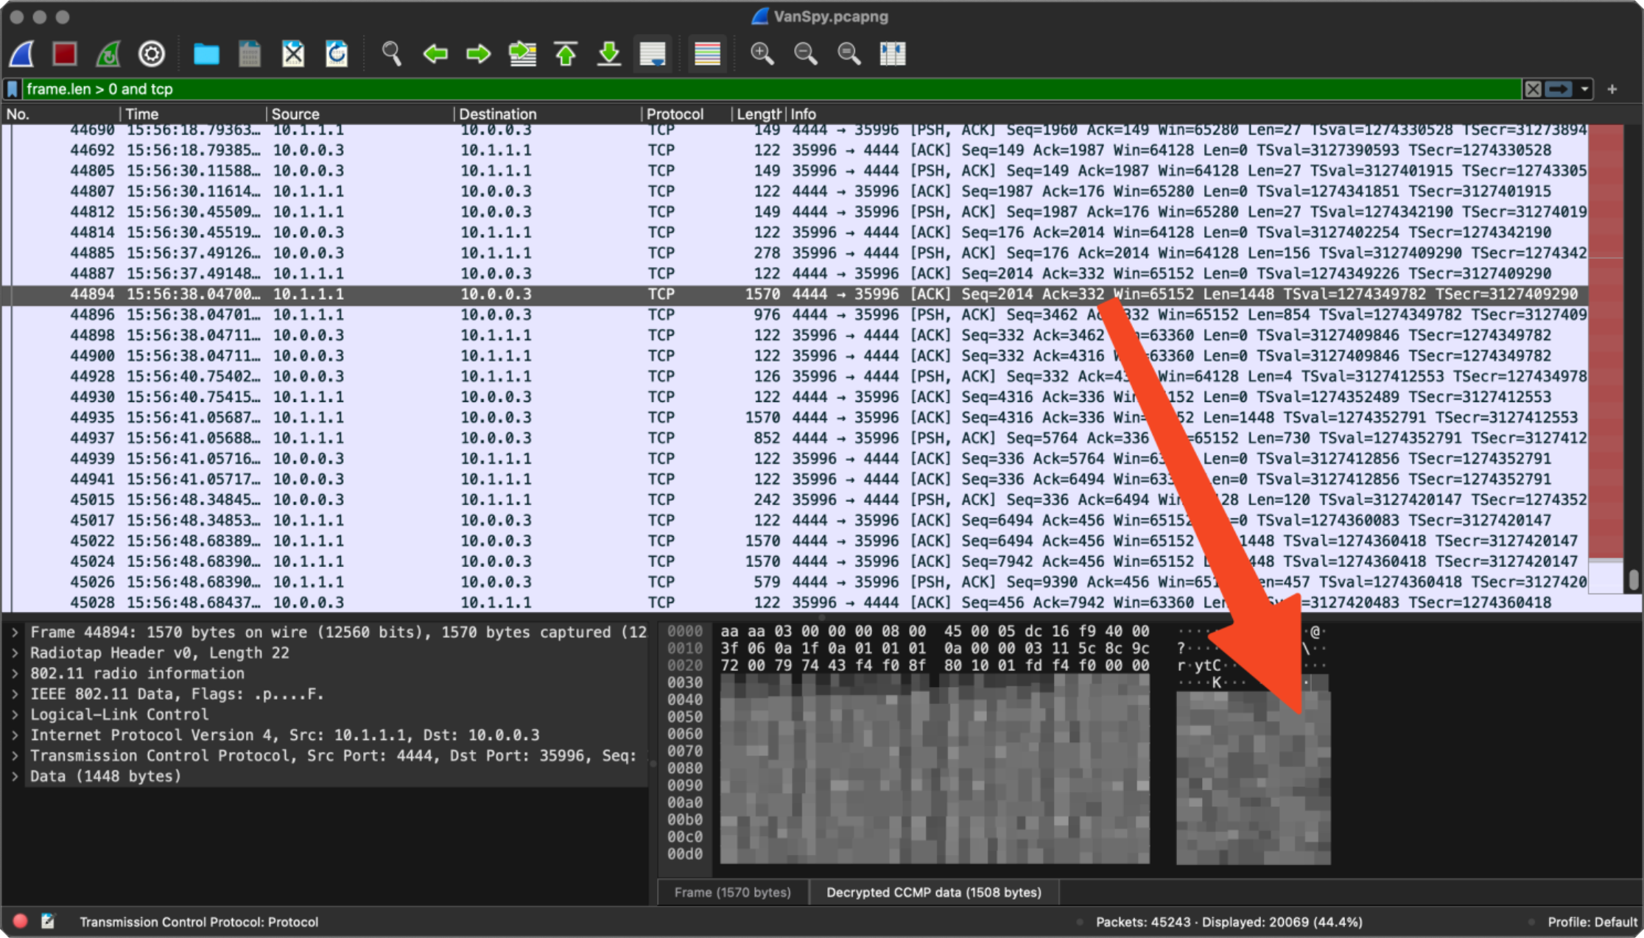Expand the Radiotap Header v0 node
Image resolution: width=1644 pixels, height=938 pixels.
(14, 653)
